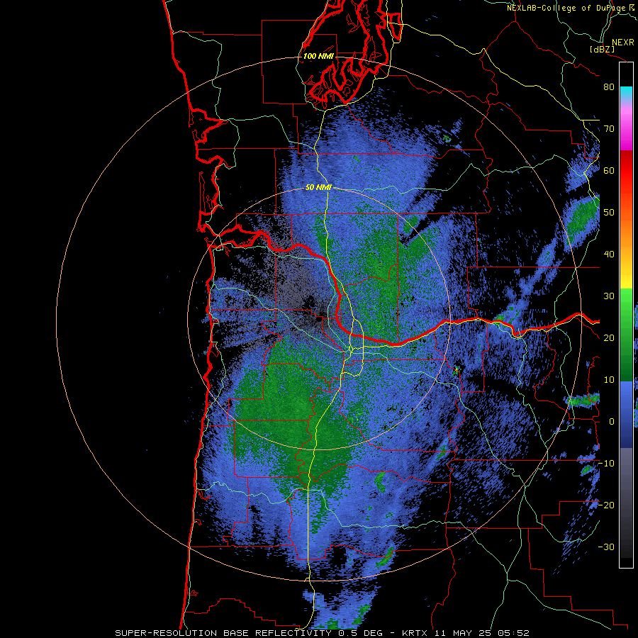Click the 0 value on the dBZ scale
This screenshot has height=638, width=638.
point(612,422)
